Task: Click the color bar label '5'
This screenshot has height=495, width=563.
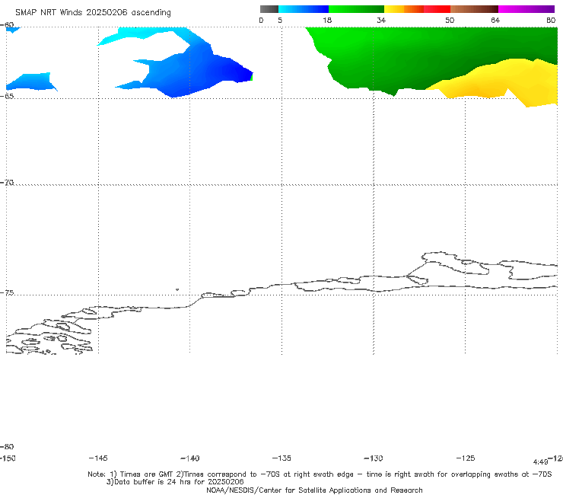Action: (280, 21)
